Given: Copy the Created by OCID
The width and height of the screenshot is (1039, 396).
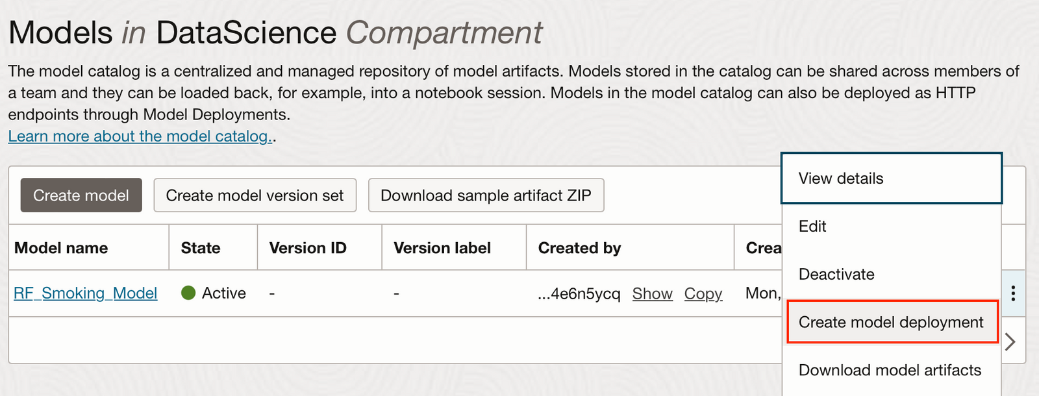Looking at the screenshot, I should pos(703,293).
